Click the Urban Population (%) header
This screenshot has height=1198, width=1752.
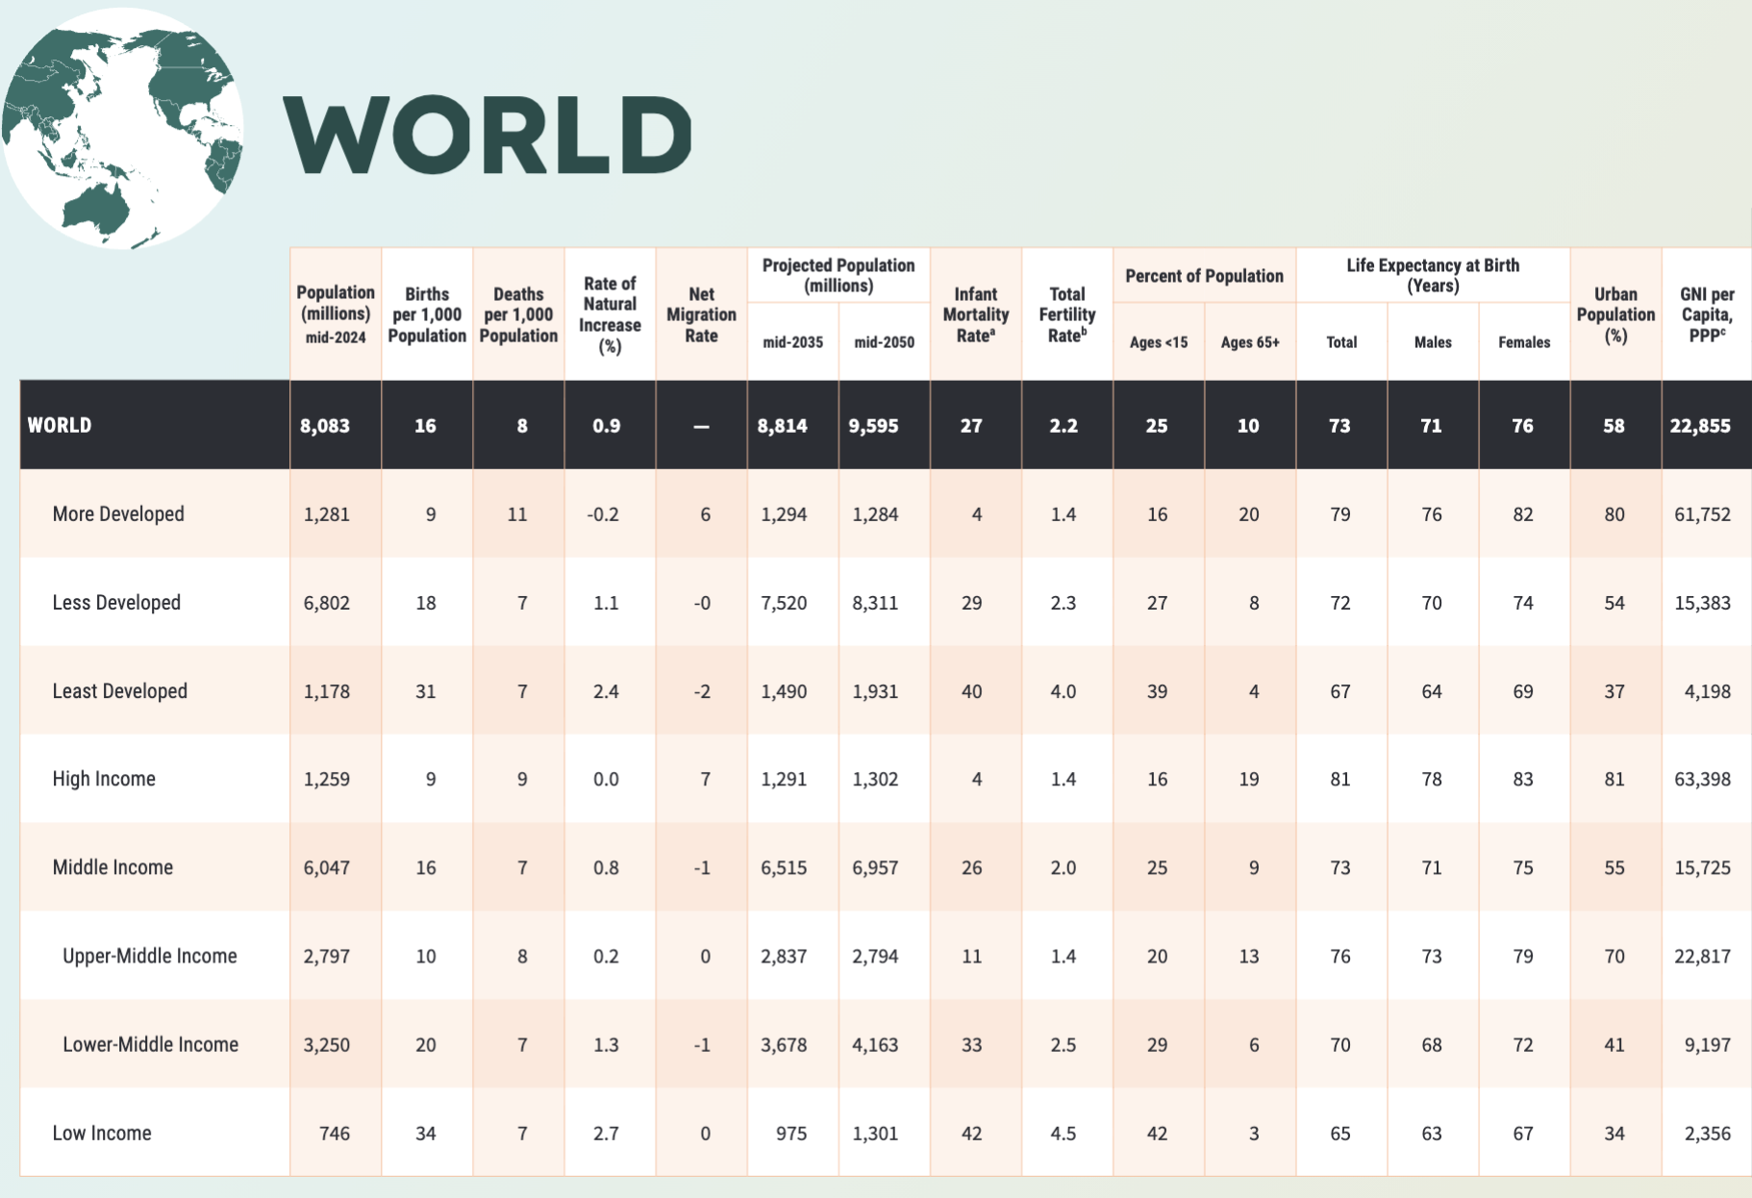coord(1615,314)
